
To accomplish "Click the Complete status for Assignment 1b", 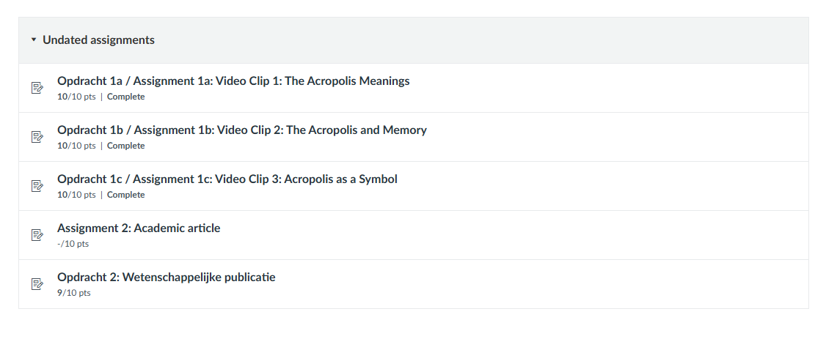I will (x=125, y=146).
